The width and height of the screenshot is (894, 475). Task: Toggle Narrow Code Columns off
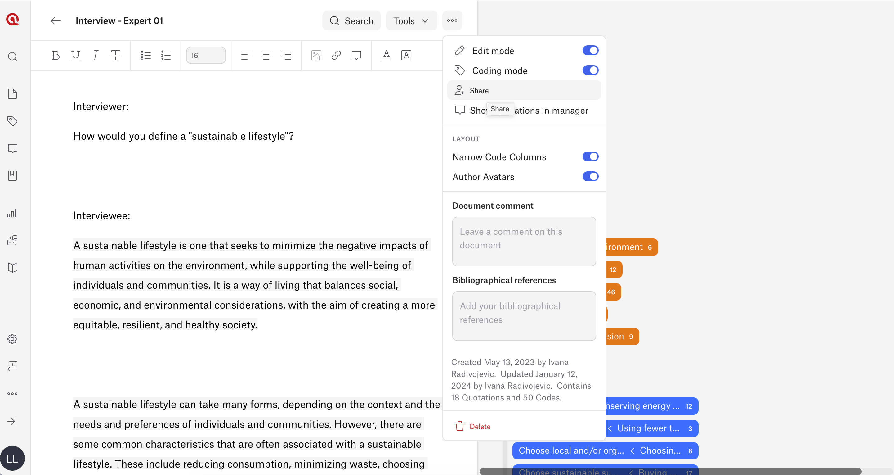coord(590,156)
